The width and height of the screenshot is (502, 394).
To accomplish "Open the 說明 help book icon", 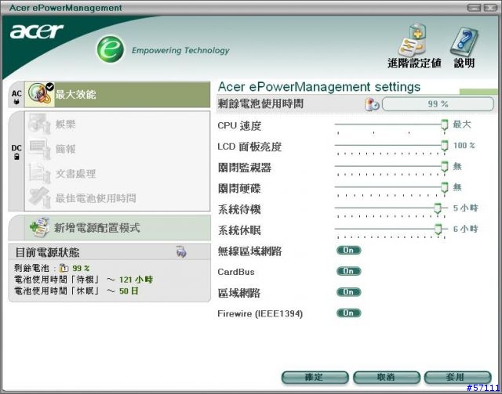I will point(464,42).
